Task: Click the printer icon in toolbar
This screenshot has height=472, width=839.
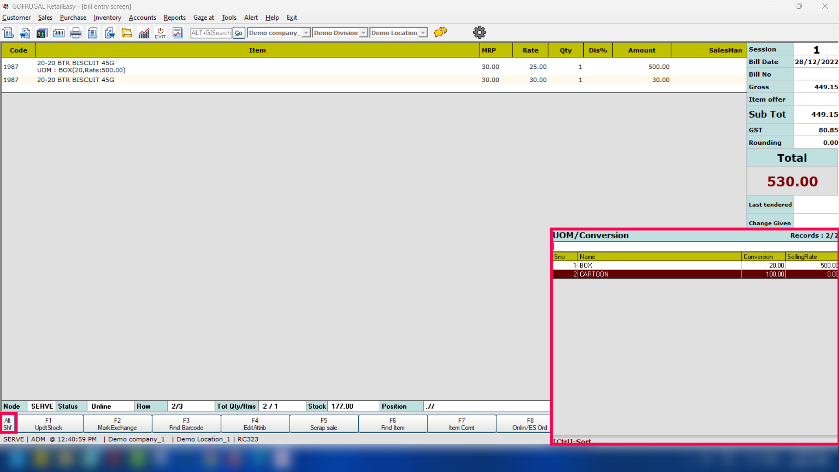Action: click(76, 33)
